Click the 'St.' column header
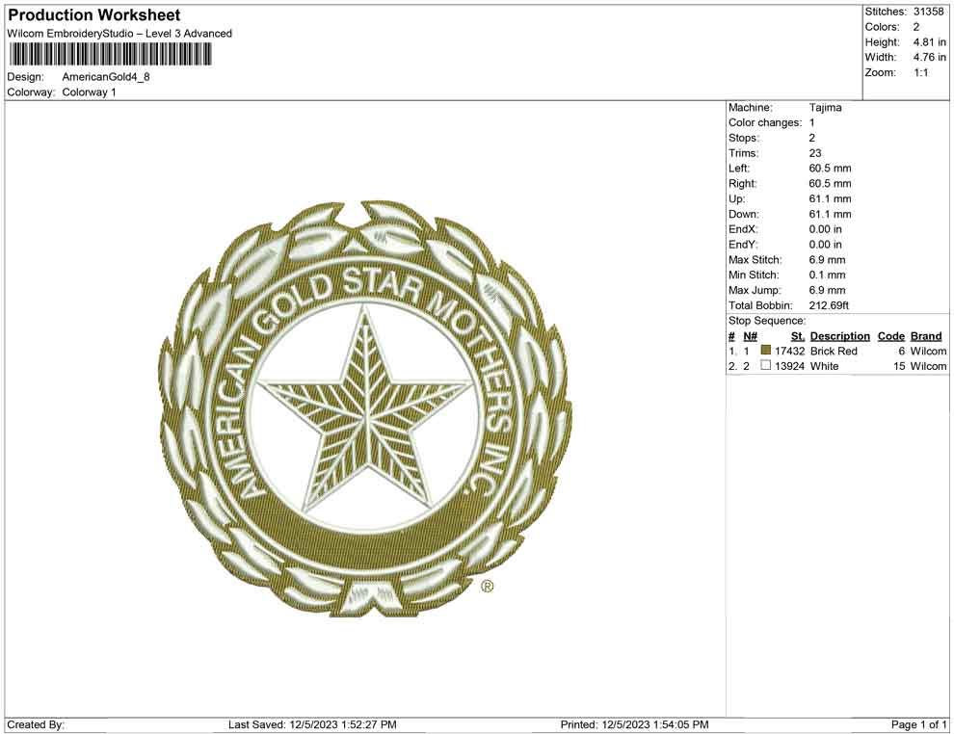Image resolution: width=954 pixels, height=734 pixels. (x=798, y=335)
